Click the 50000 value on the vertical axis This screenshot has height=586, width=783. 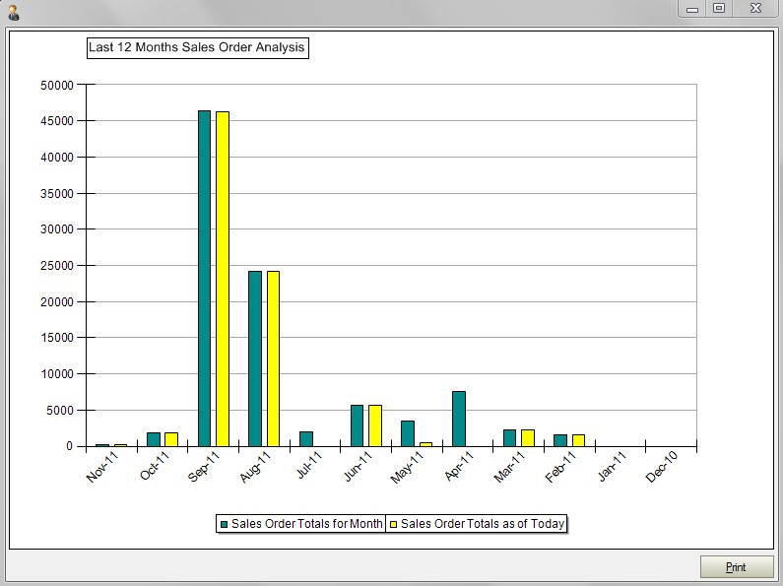[x=56, y=85]
